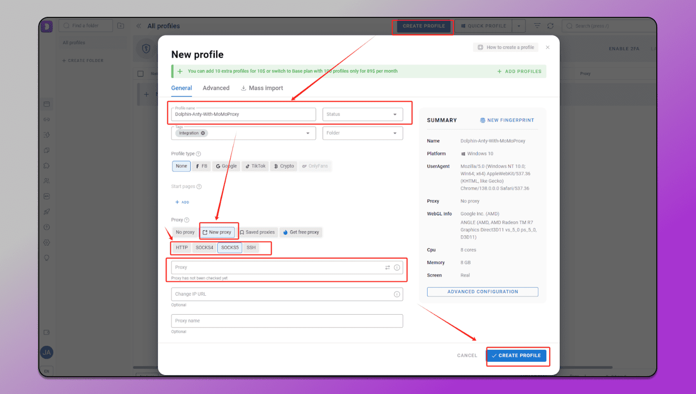
Task: Click the new folder icon beside folder search
Action: click(x=120, y=26)
